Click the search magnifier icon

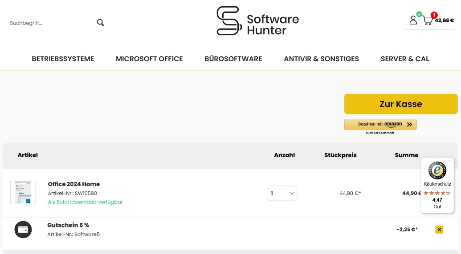[x=101, y=23]
